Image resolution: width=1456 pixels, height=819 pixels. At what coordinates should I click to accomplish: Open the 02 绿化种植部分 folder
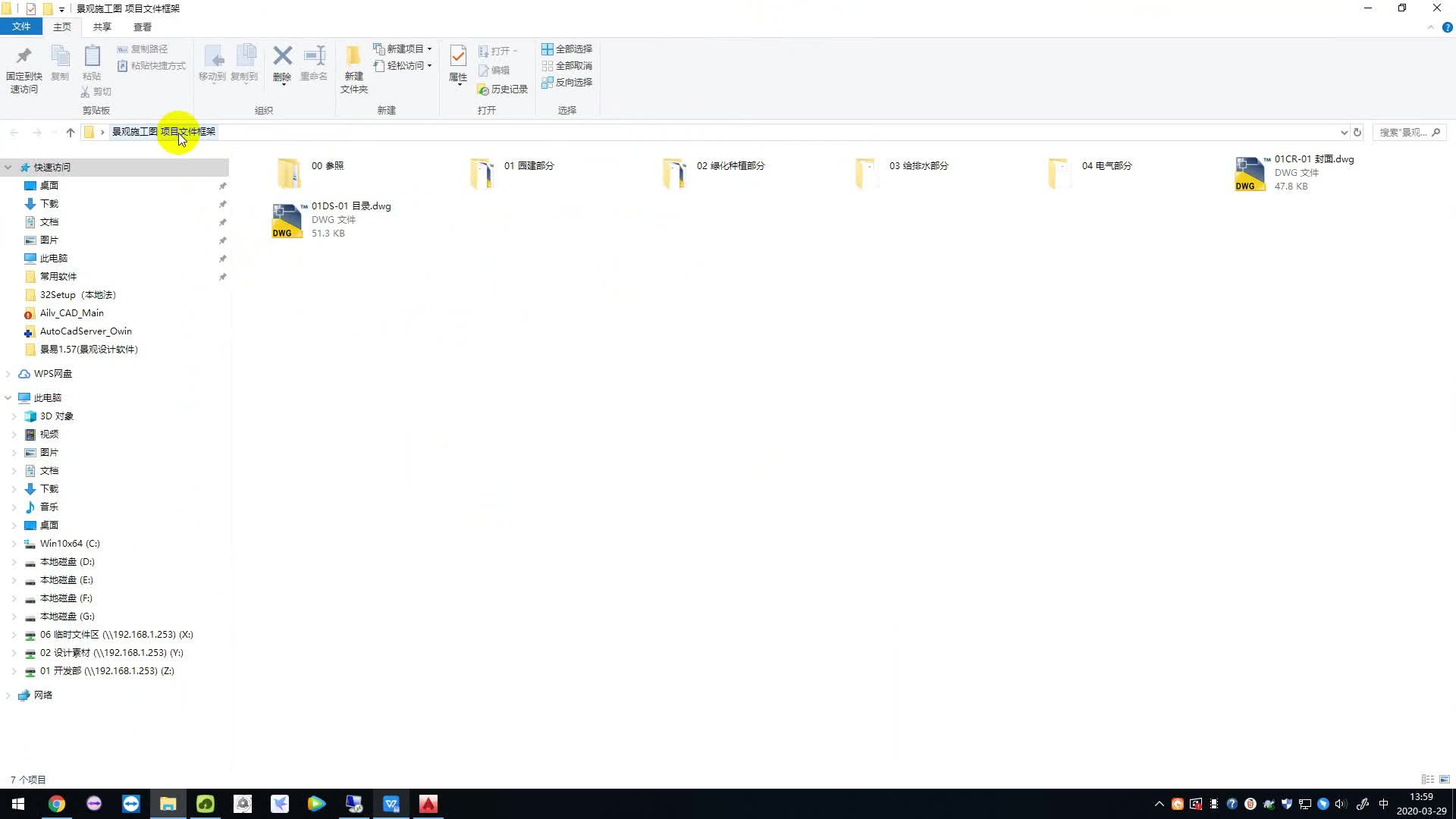[674, 173]
